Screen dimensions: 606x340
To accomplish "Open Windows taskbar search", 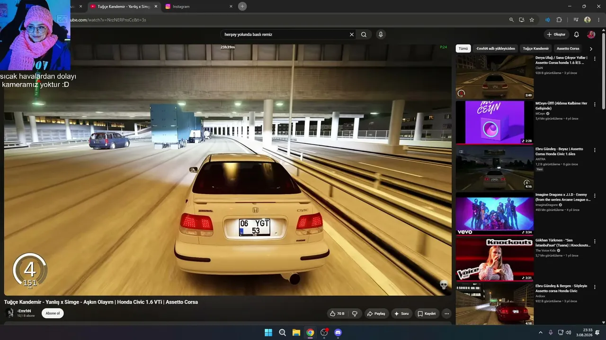I will pyautogui.click(x=282, y=332).
